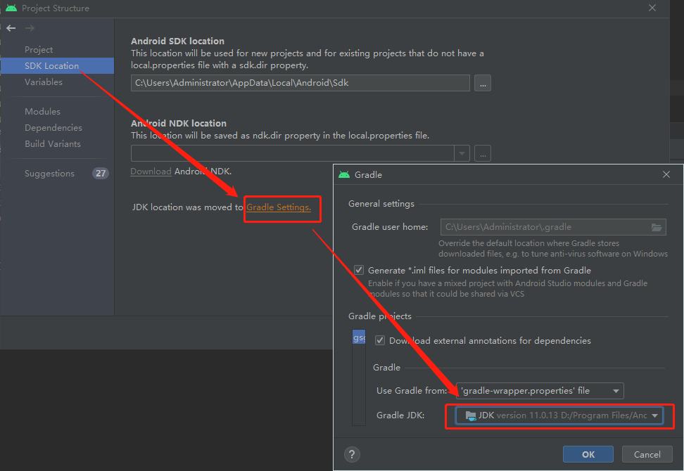The height and width of the screenshot is (471, 684).
Task: Select the gsc project in Gradle projects list
Action: pos(359,337)
